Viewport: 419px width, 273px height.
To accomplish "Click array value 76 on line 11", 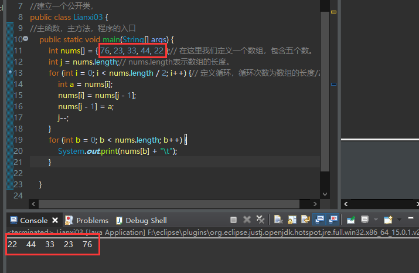I will click(x=105, y=50).
